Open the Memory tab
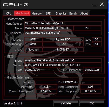The image size is (109, 107). (37, 13)
